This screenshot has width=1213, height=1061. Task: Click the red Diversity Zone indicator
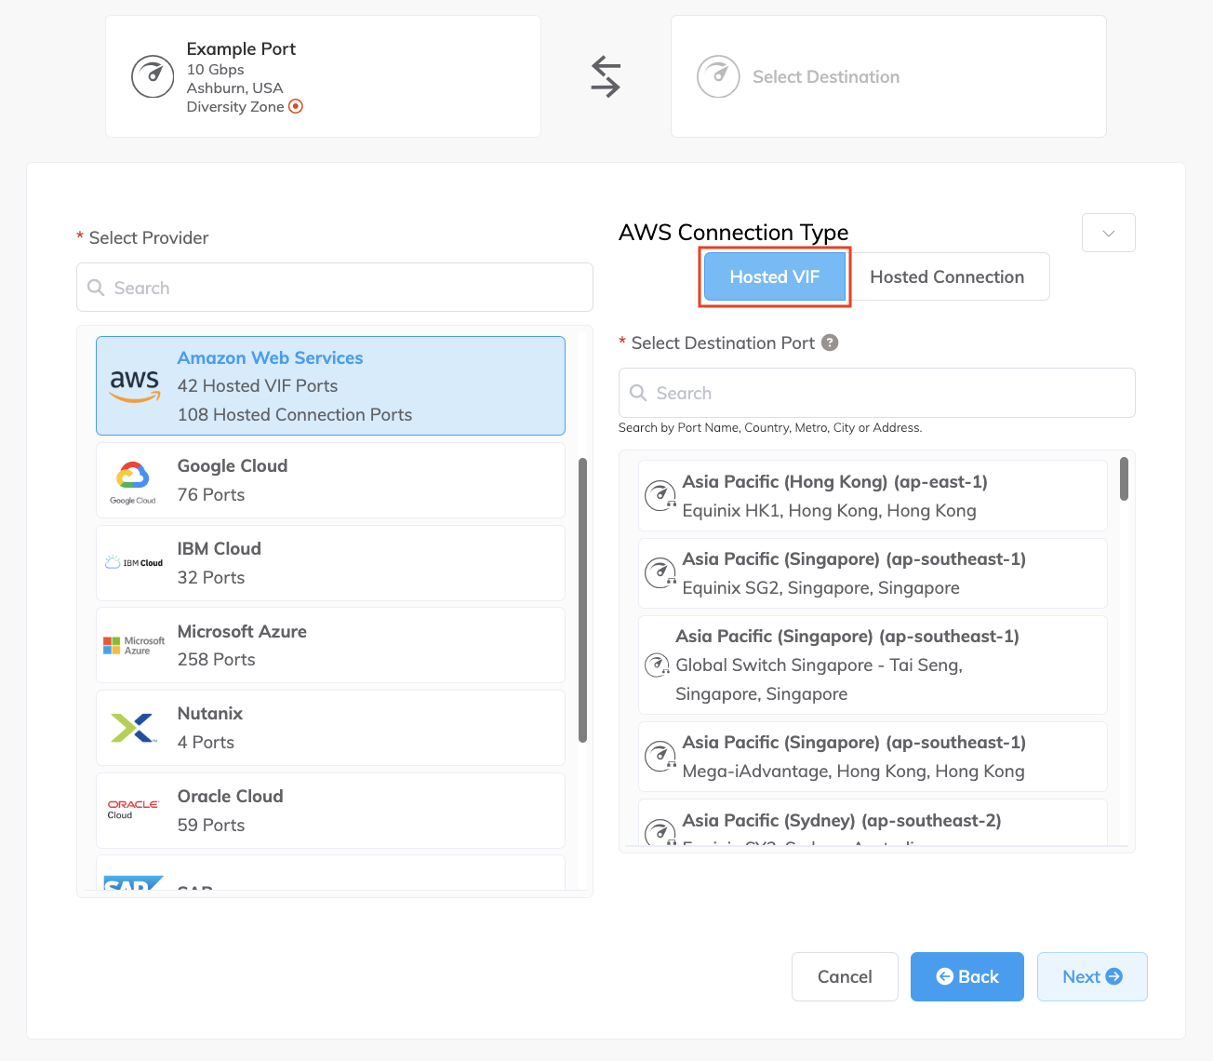pos(296,106)
